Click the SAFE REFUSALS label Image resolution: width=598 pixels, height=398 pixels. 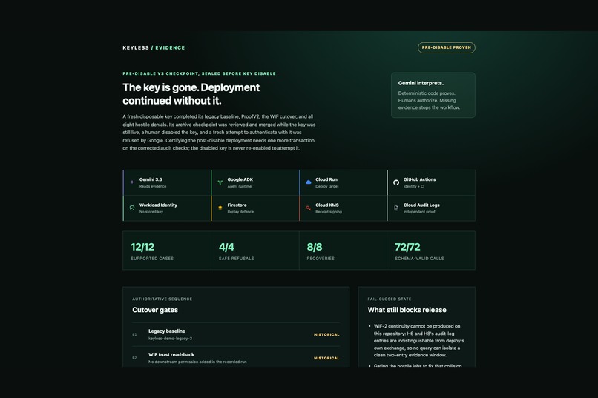pyautogui.click(x=237, y=259)
